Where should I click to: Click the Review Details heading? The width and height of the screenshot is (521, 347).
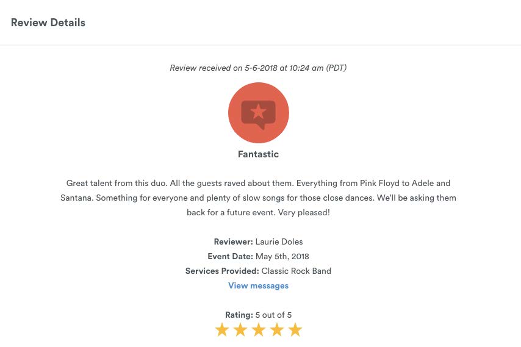click(x=48, y=23)
